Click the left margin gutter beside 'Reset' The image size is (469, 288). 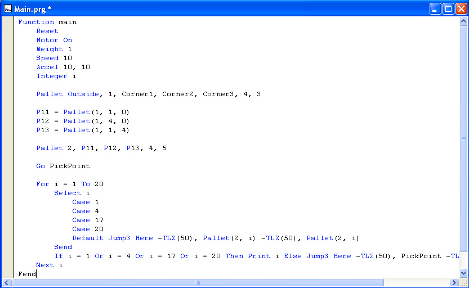click(8, 31)
